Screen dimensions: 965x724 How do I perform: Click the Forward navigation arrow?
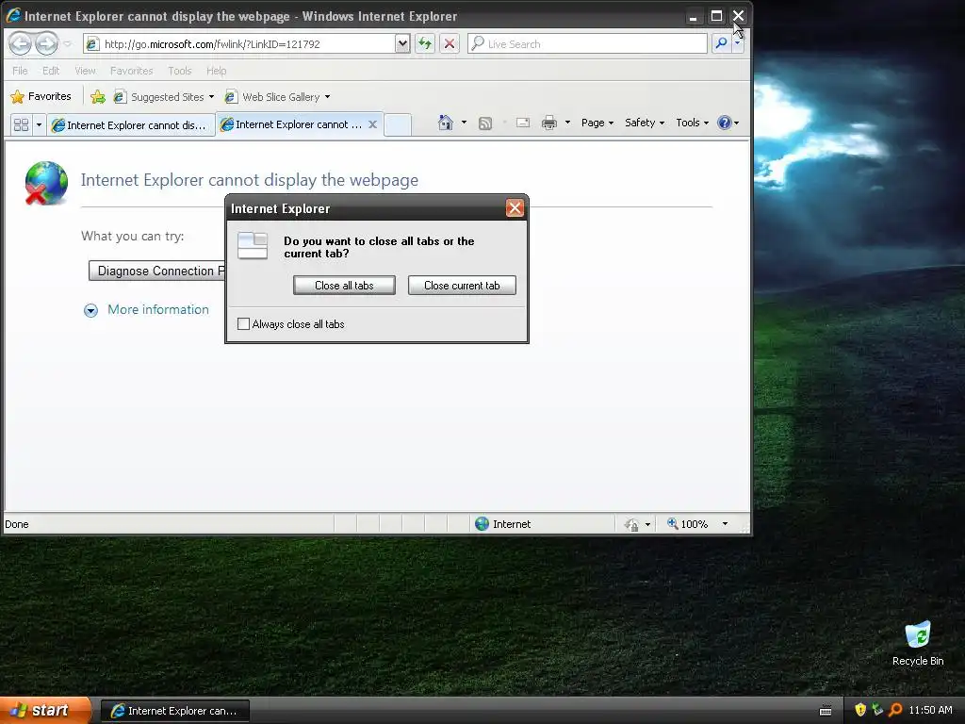46,43
